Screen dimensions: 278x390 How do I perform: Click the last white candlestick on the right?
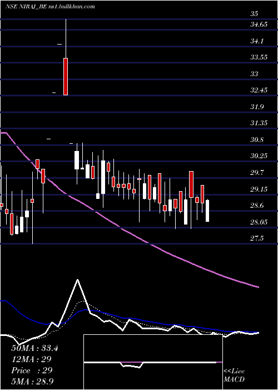coord(207,211)
